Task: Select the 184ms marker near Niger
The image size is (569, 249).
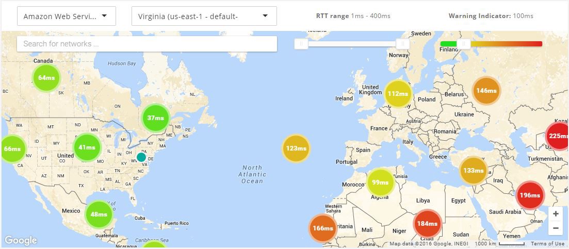Action: (x=428, y=224)
